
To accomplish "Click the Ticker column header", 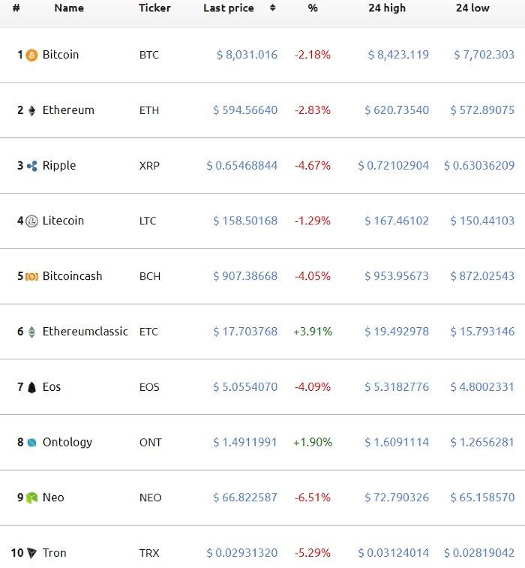I will coord(154,8).
